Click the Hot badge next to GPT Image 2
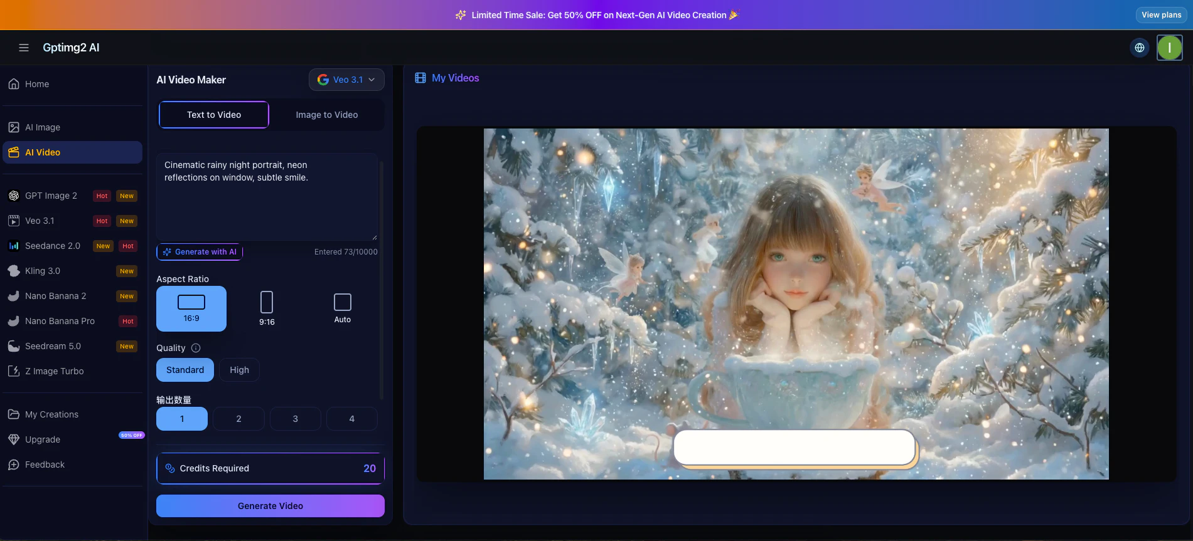The width and height of the screenshot is (1193, 541). point(102,196)
